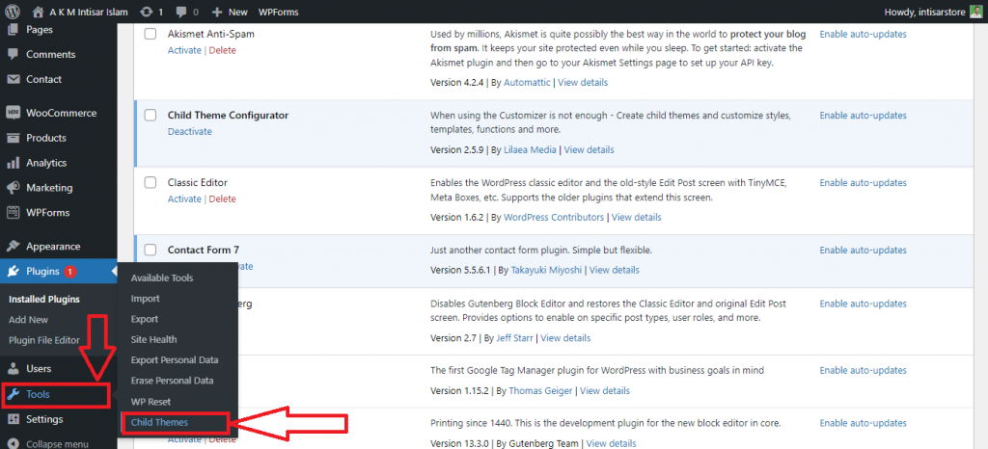Click the user avatar in admin bar
988x449 pixels.
click(x=976, y=12)
